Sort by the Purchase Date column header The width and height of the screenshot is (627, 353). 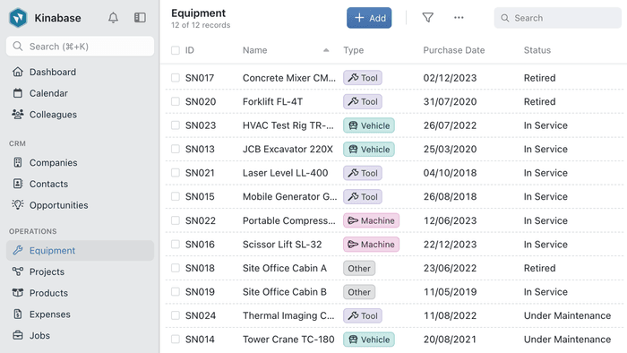tap(454, 50)
